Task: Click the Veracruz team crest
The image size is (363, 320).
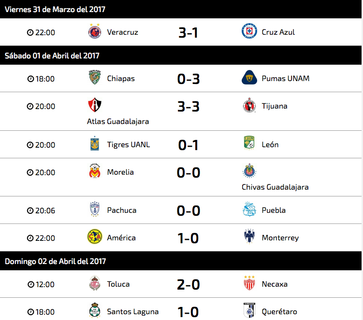Action: [x=95, y=31]
